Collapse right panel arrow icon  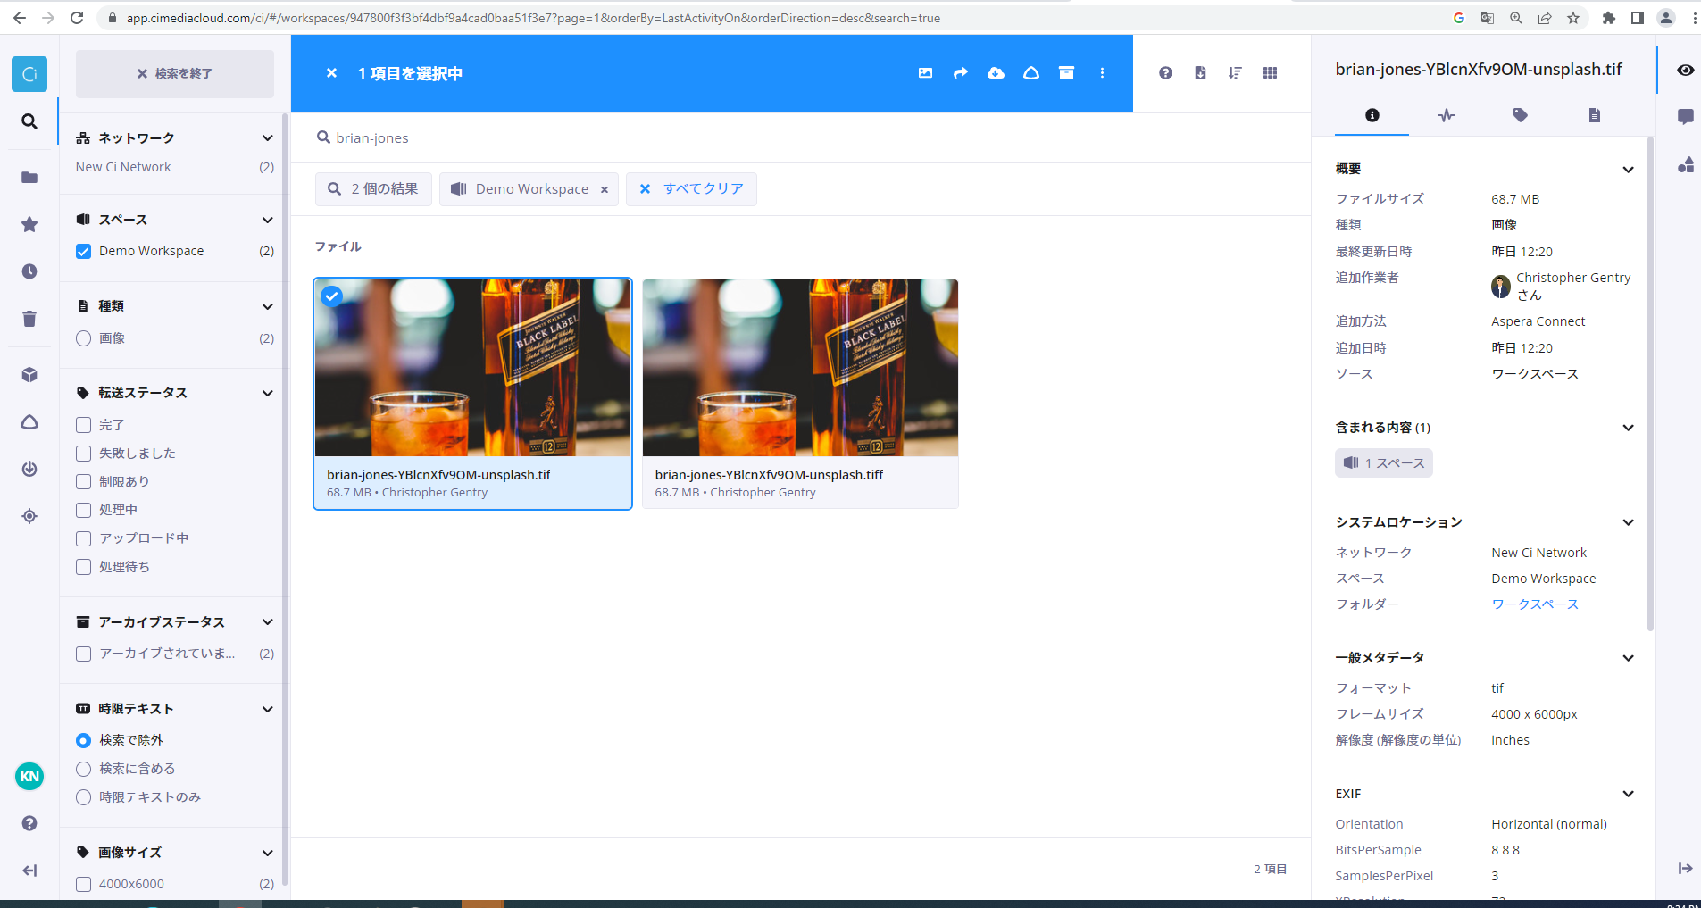[1685, 868]
